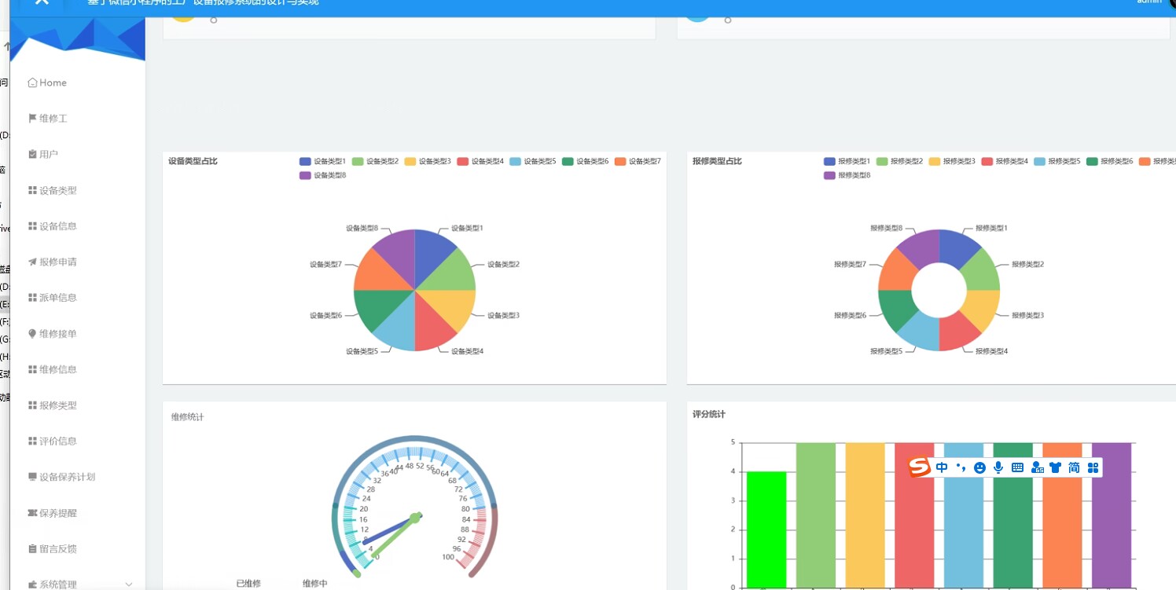Click the grid icon beside 设备类型
This screenshot has height=590, width=1176.
point(32,190)
